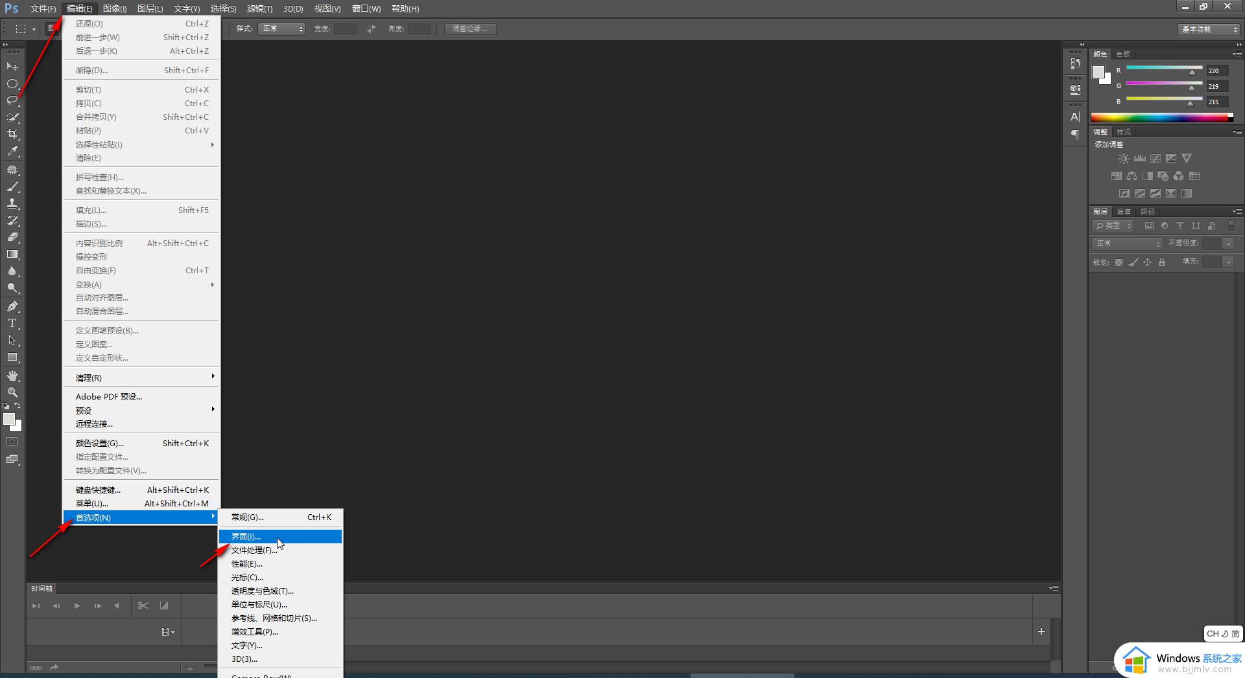Select the Quick Selection tool

[x=12, y=117]
